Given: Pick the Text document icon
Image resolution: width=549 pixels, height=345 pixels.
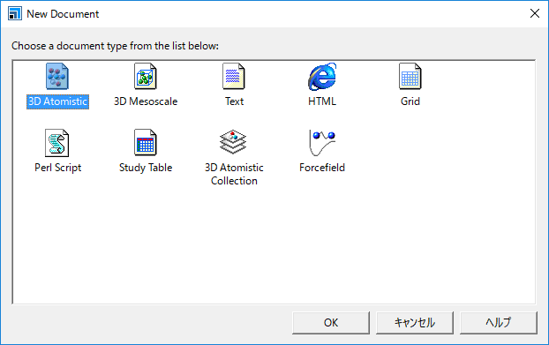Looking at the screenshot, I should point(234,76).
